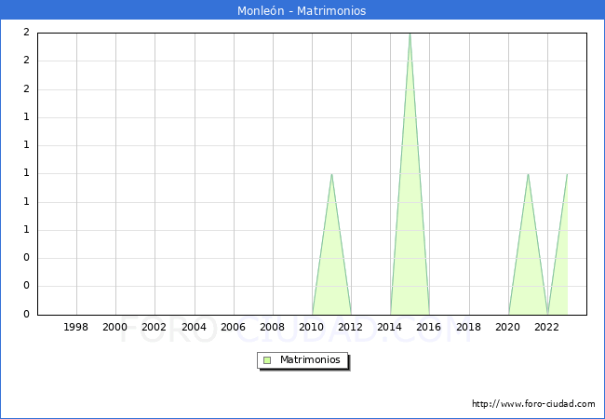Click the green Matrimonios legend swatch
The image size is (605, 419).
(x=267, y=360)
